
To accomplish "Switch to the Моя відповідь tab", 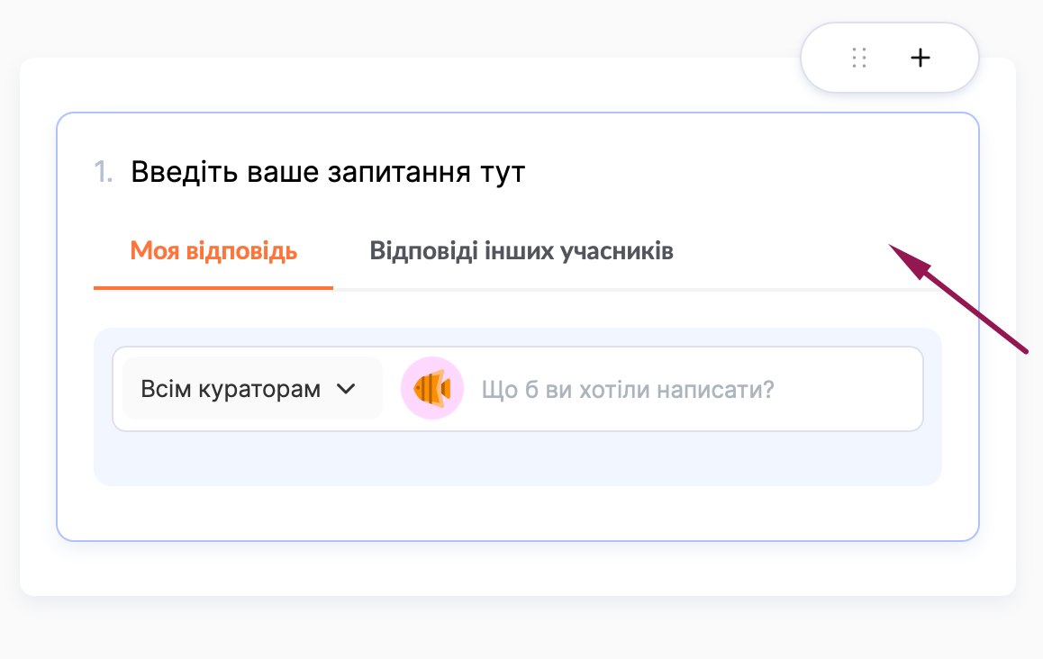I will pos(213,250).
